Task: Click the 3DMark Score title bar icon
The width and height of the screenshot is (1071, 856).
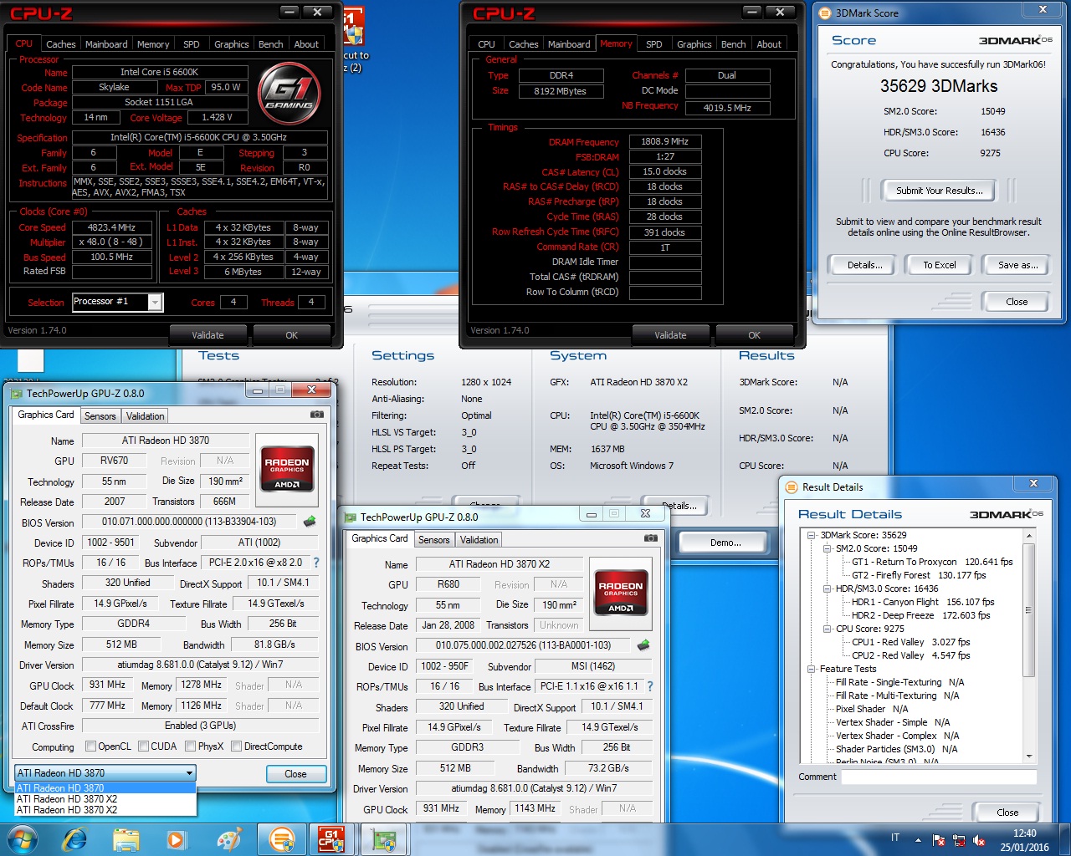Action: tap(826, 13)
